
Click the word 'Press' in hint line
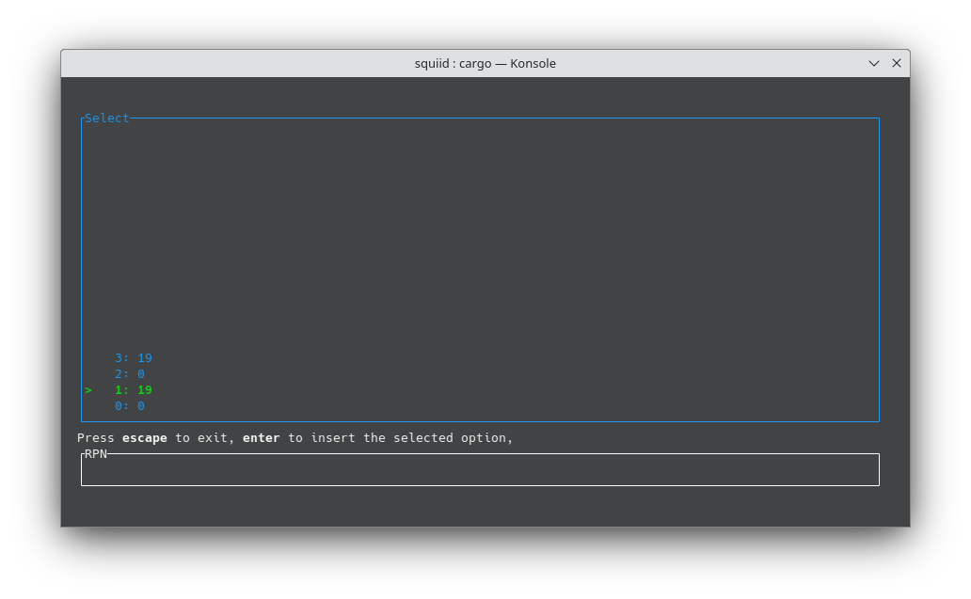pos(95,438)
